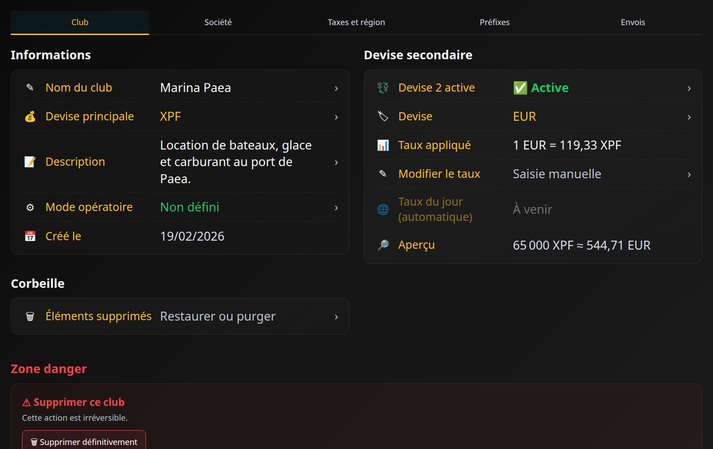The width and height of the screenshot is (713, 449).
Task: Click the Taux du jour (automatique) label
Action: 435,209
